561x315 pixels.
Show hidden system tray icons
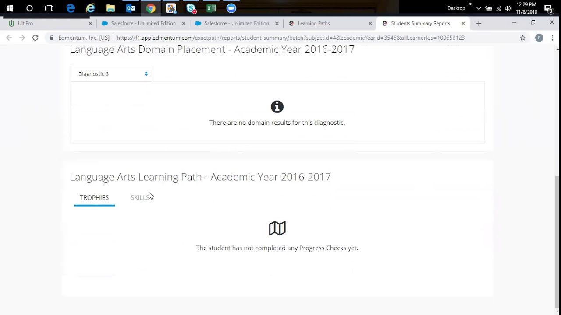click(x=479, y=8)
